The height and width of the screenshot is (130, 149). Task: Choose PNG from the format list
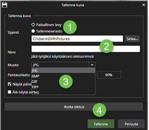(63, 92)
